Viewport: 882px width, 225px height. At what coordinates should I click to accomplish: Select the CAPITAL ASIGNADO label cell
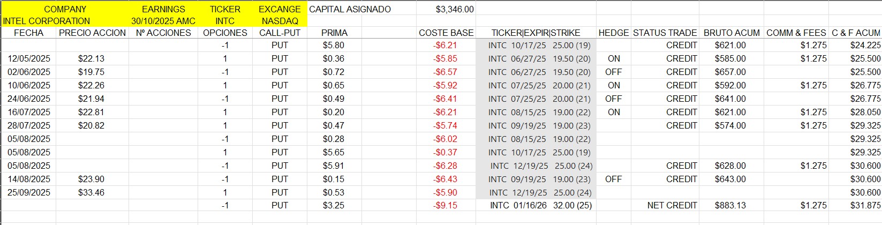(350, 9)
